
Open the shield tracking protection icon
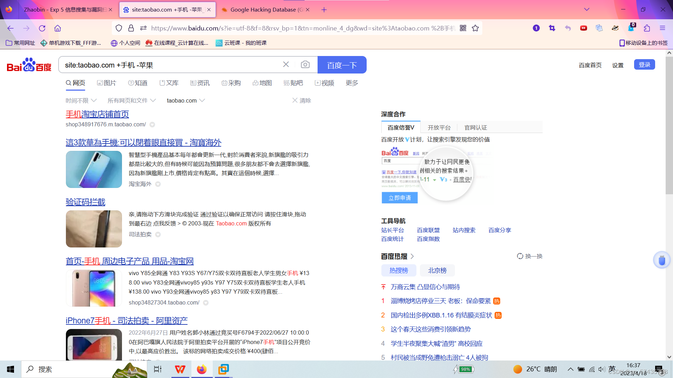click(x=119, y=28)
